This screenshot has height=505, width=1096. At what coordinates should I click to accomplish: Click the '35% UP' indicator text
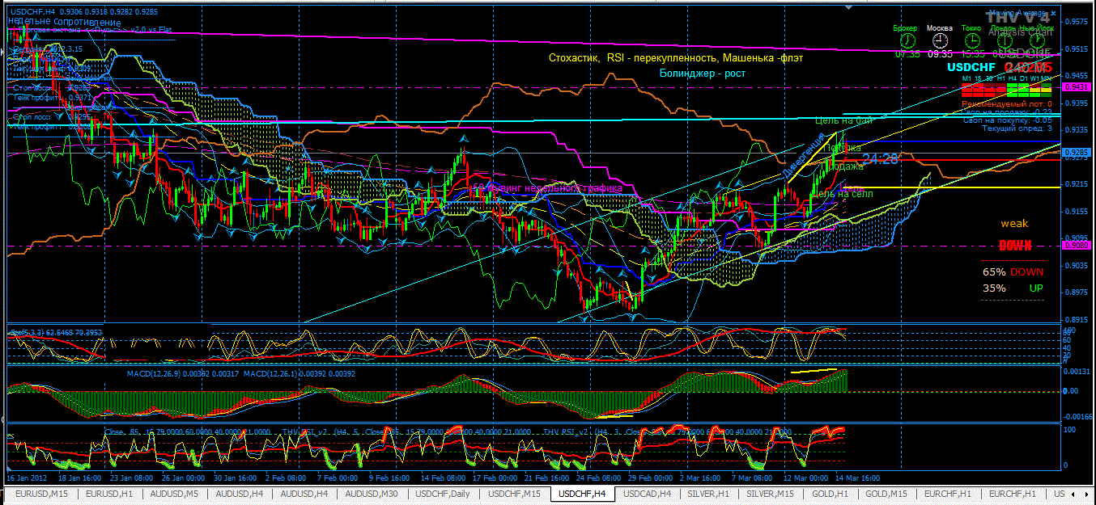coord(1013,288)
